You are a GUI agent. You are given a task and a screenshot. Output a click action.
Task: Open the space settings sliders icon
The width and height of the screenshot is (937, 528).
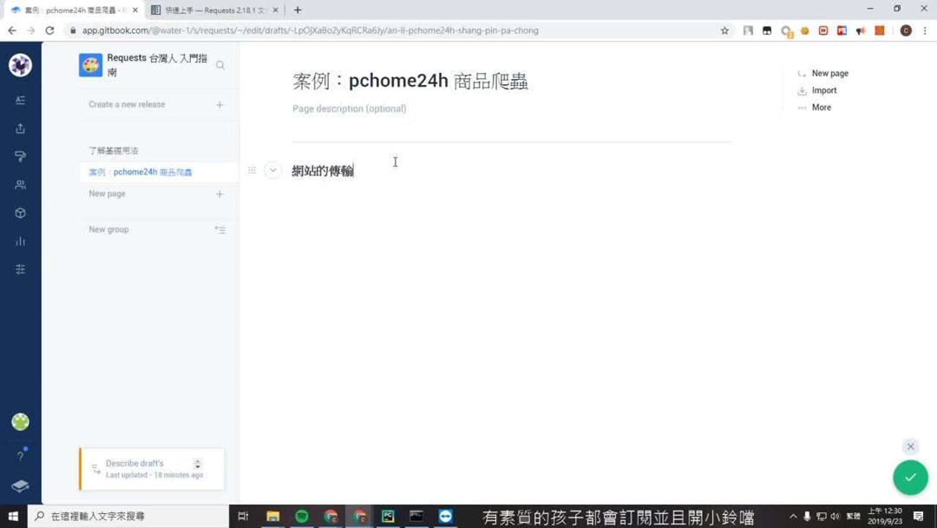20,269
